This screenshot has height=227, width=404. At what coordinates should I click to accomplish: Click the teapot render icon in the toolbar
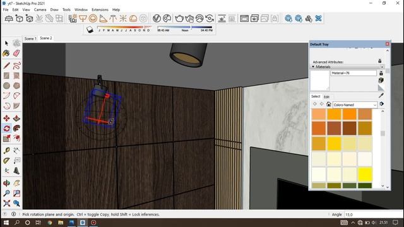pos(179,18)
